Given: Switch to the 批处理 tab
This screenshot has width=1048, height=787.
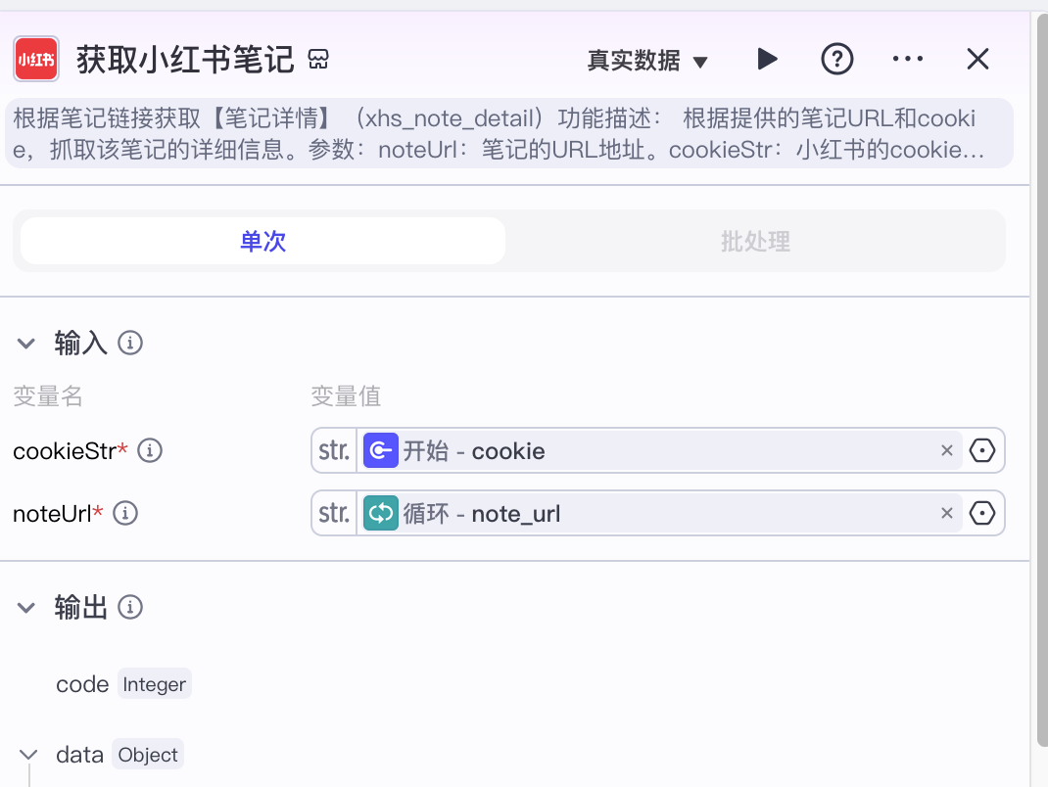Looking at the screenshot, I should tap(755, 241).
